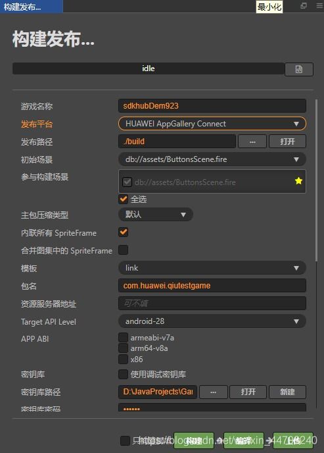Select the 构建发布 panel tab

tap(31, 7)
